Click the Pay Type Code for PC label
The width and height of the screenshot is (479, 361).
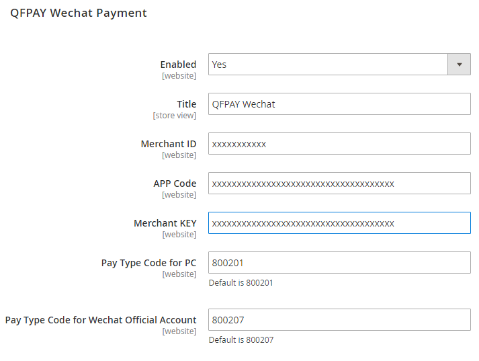coord(148,263)
